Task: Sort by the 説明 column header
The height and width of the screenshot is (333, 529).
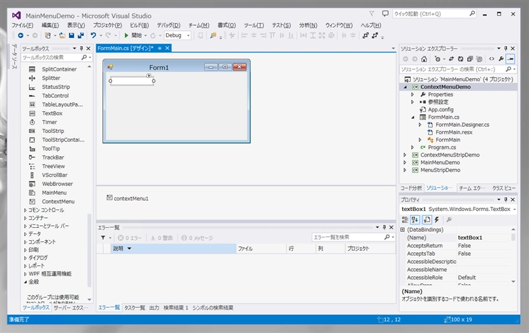Action: click(174, 249)
